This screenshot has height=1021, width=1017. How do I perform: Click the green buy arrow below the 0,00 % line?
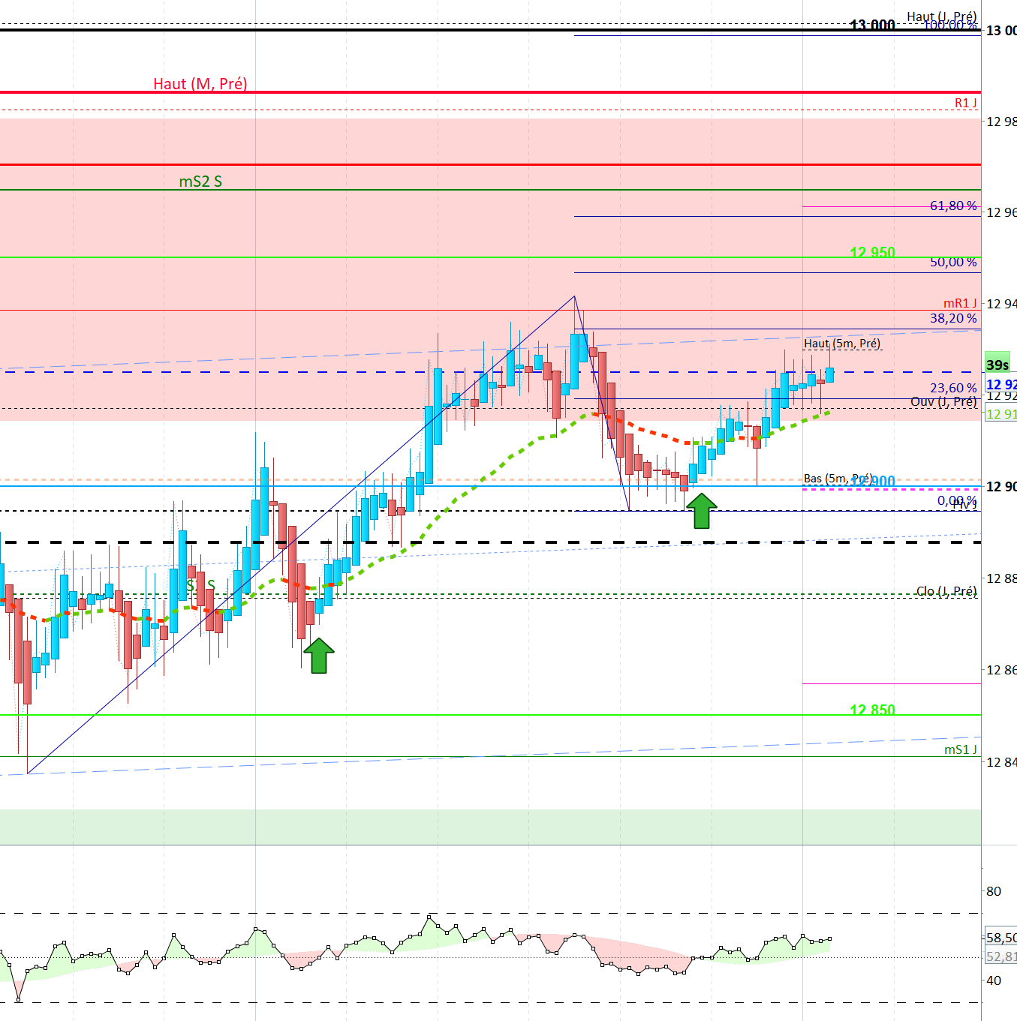pyautogui.click(x=702, y=511)
